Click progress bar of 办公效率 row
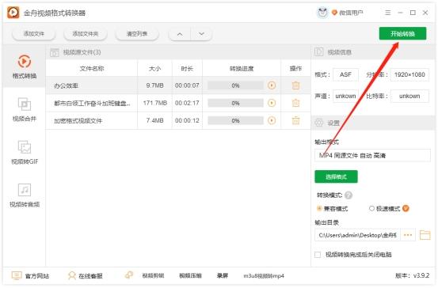438x288 pixels. [x=235, y=85]
